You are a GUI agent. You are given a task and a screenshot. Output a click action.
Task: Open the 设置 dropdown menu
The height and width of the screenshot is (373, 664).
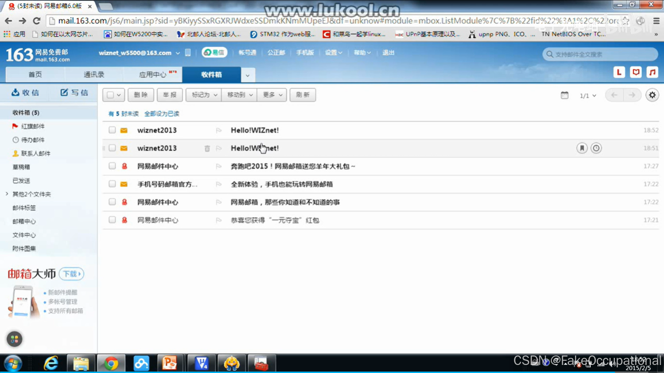coord(333,52)
